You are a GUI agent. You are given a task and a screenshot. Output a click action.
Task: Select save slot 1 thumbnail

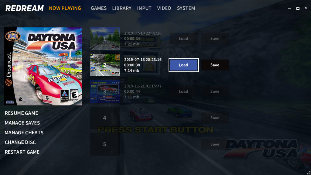coord(105,39)
